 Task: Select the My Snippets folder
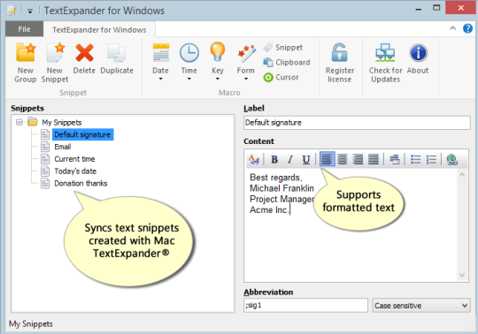(x=62, y=122)
